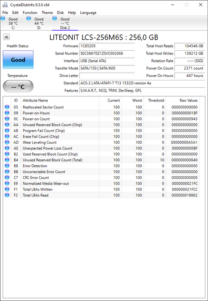Viewport: 208px width, 301px height.
Task: Click the empty Drive Letter field
Action: coord(107,76)
